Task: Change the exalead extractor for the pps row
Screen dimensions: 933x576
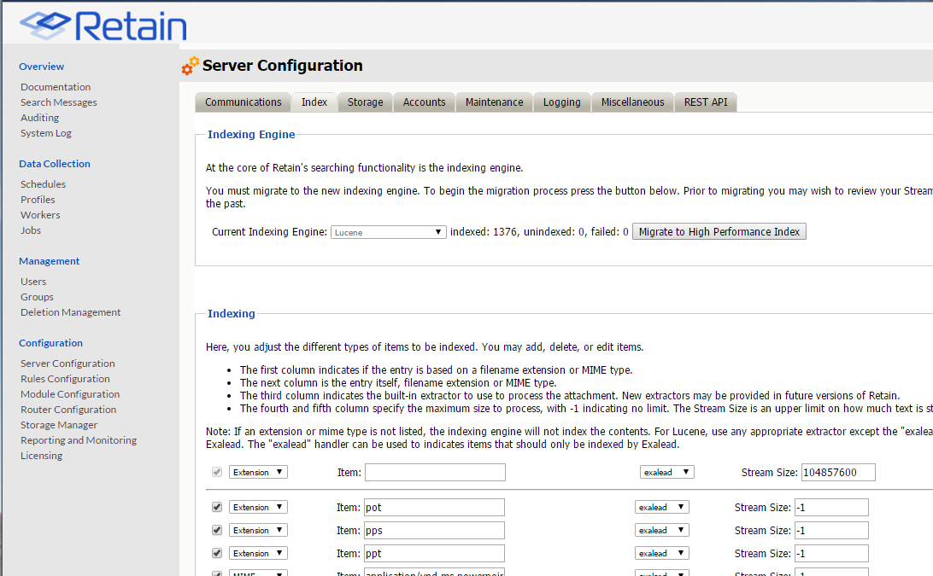Action: click(661, 530)
